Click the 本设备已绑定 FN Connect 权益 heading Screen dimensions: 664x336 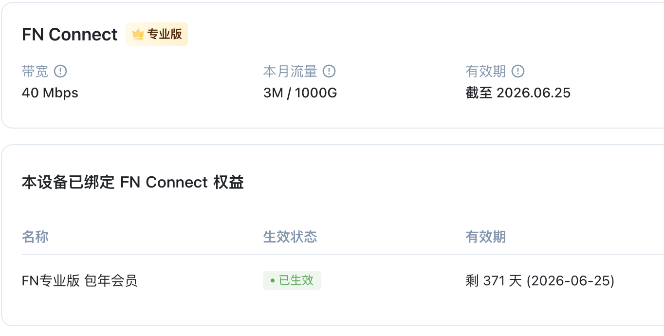point(133,182)
